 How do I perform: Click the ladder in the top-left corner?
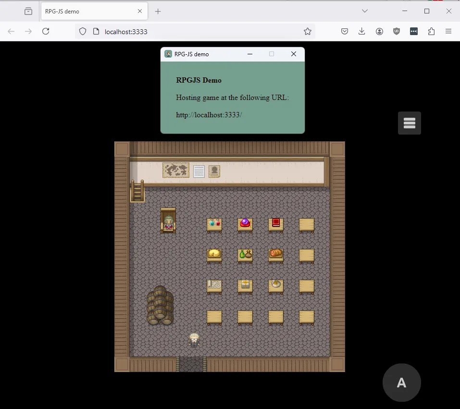pyautogui.click(x=137, y=191)
